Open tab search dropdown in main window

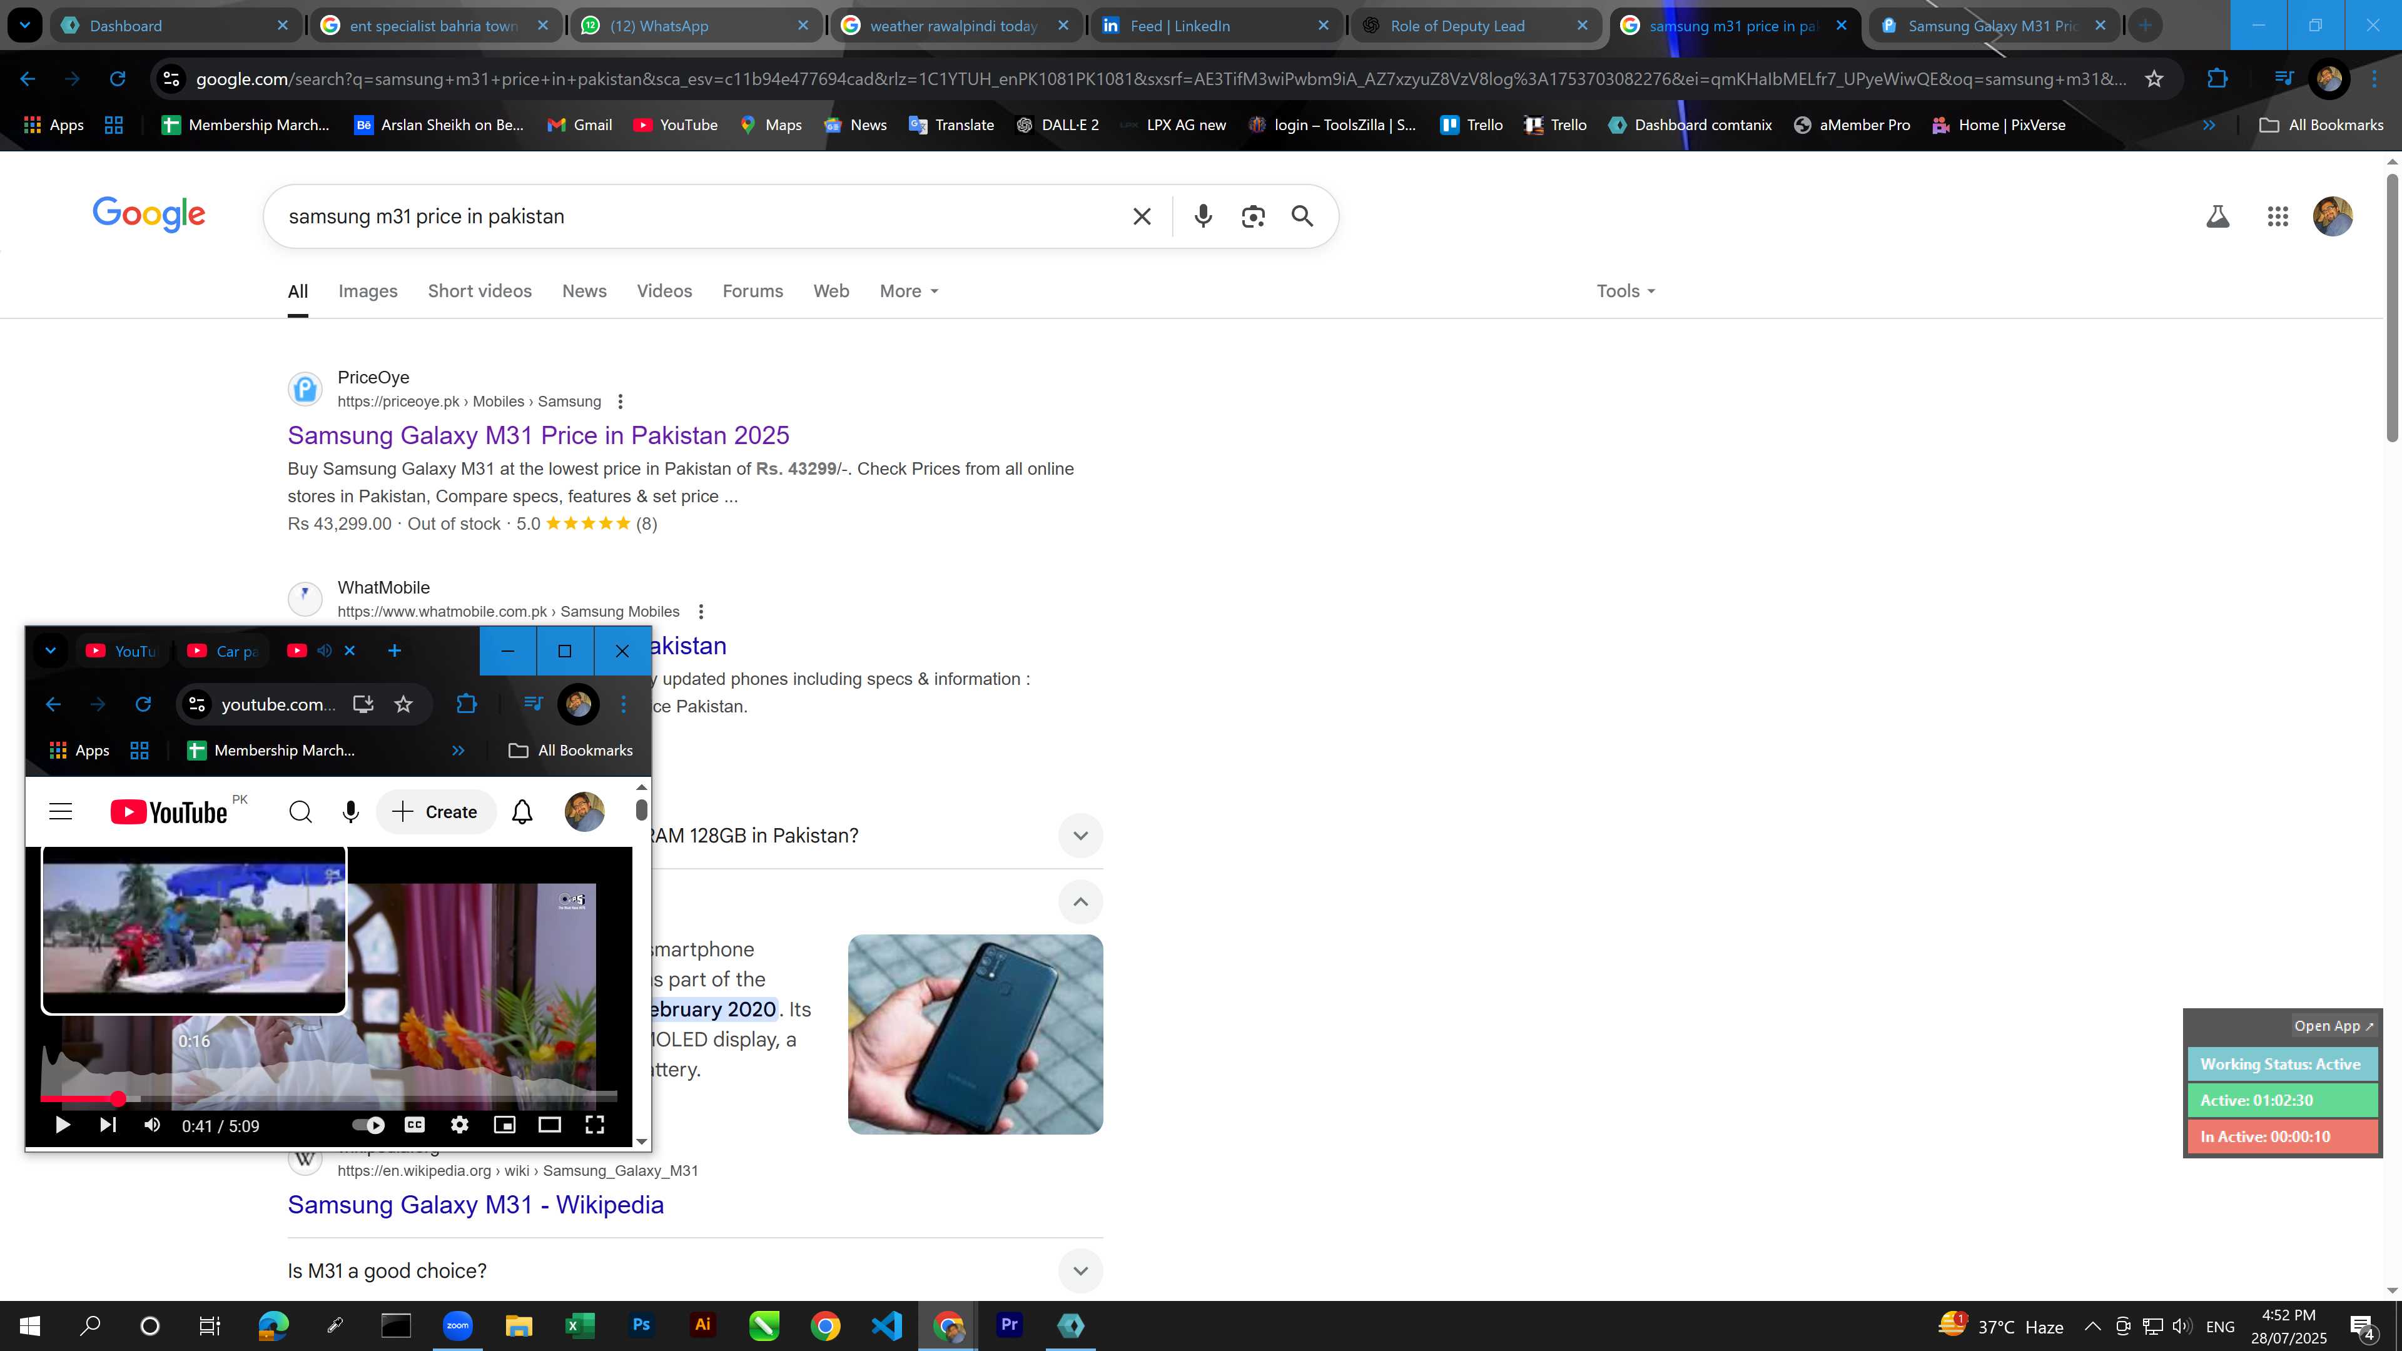click(x=25, y=25)
